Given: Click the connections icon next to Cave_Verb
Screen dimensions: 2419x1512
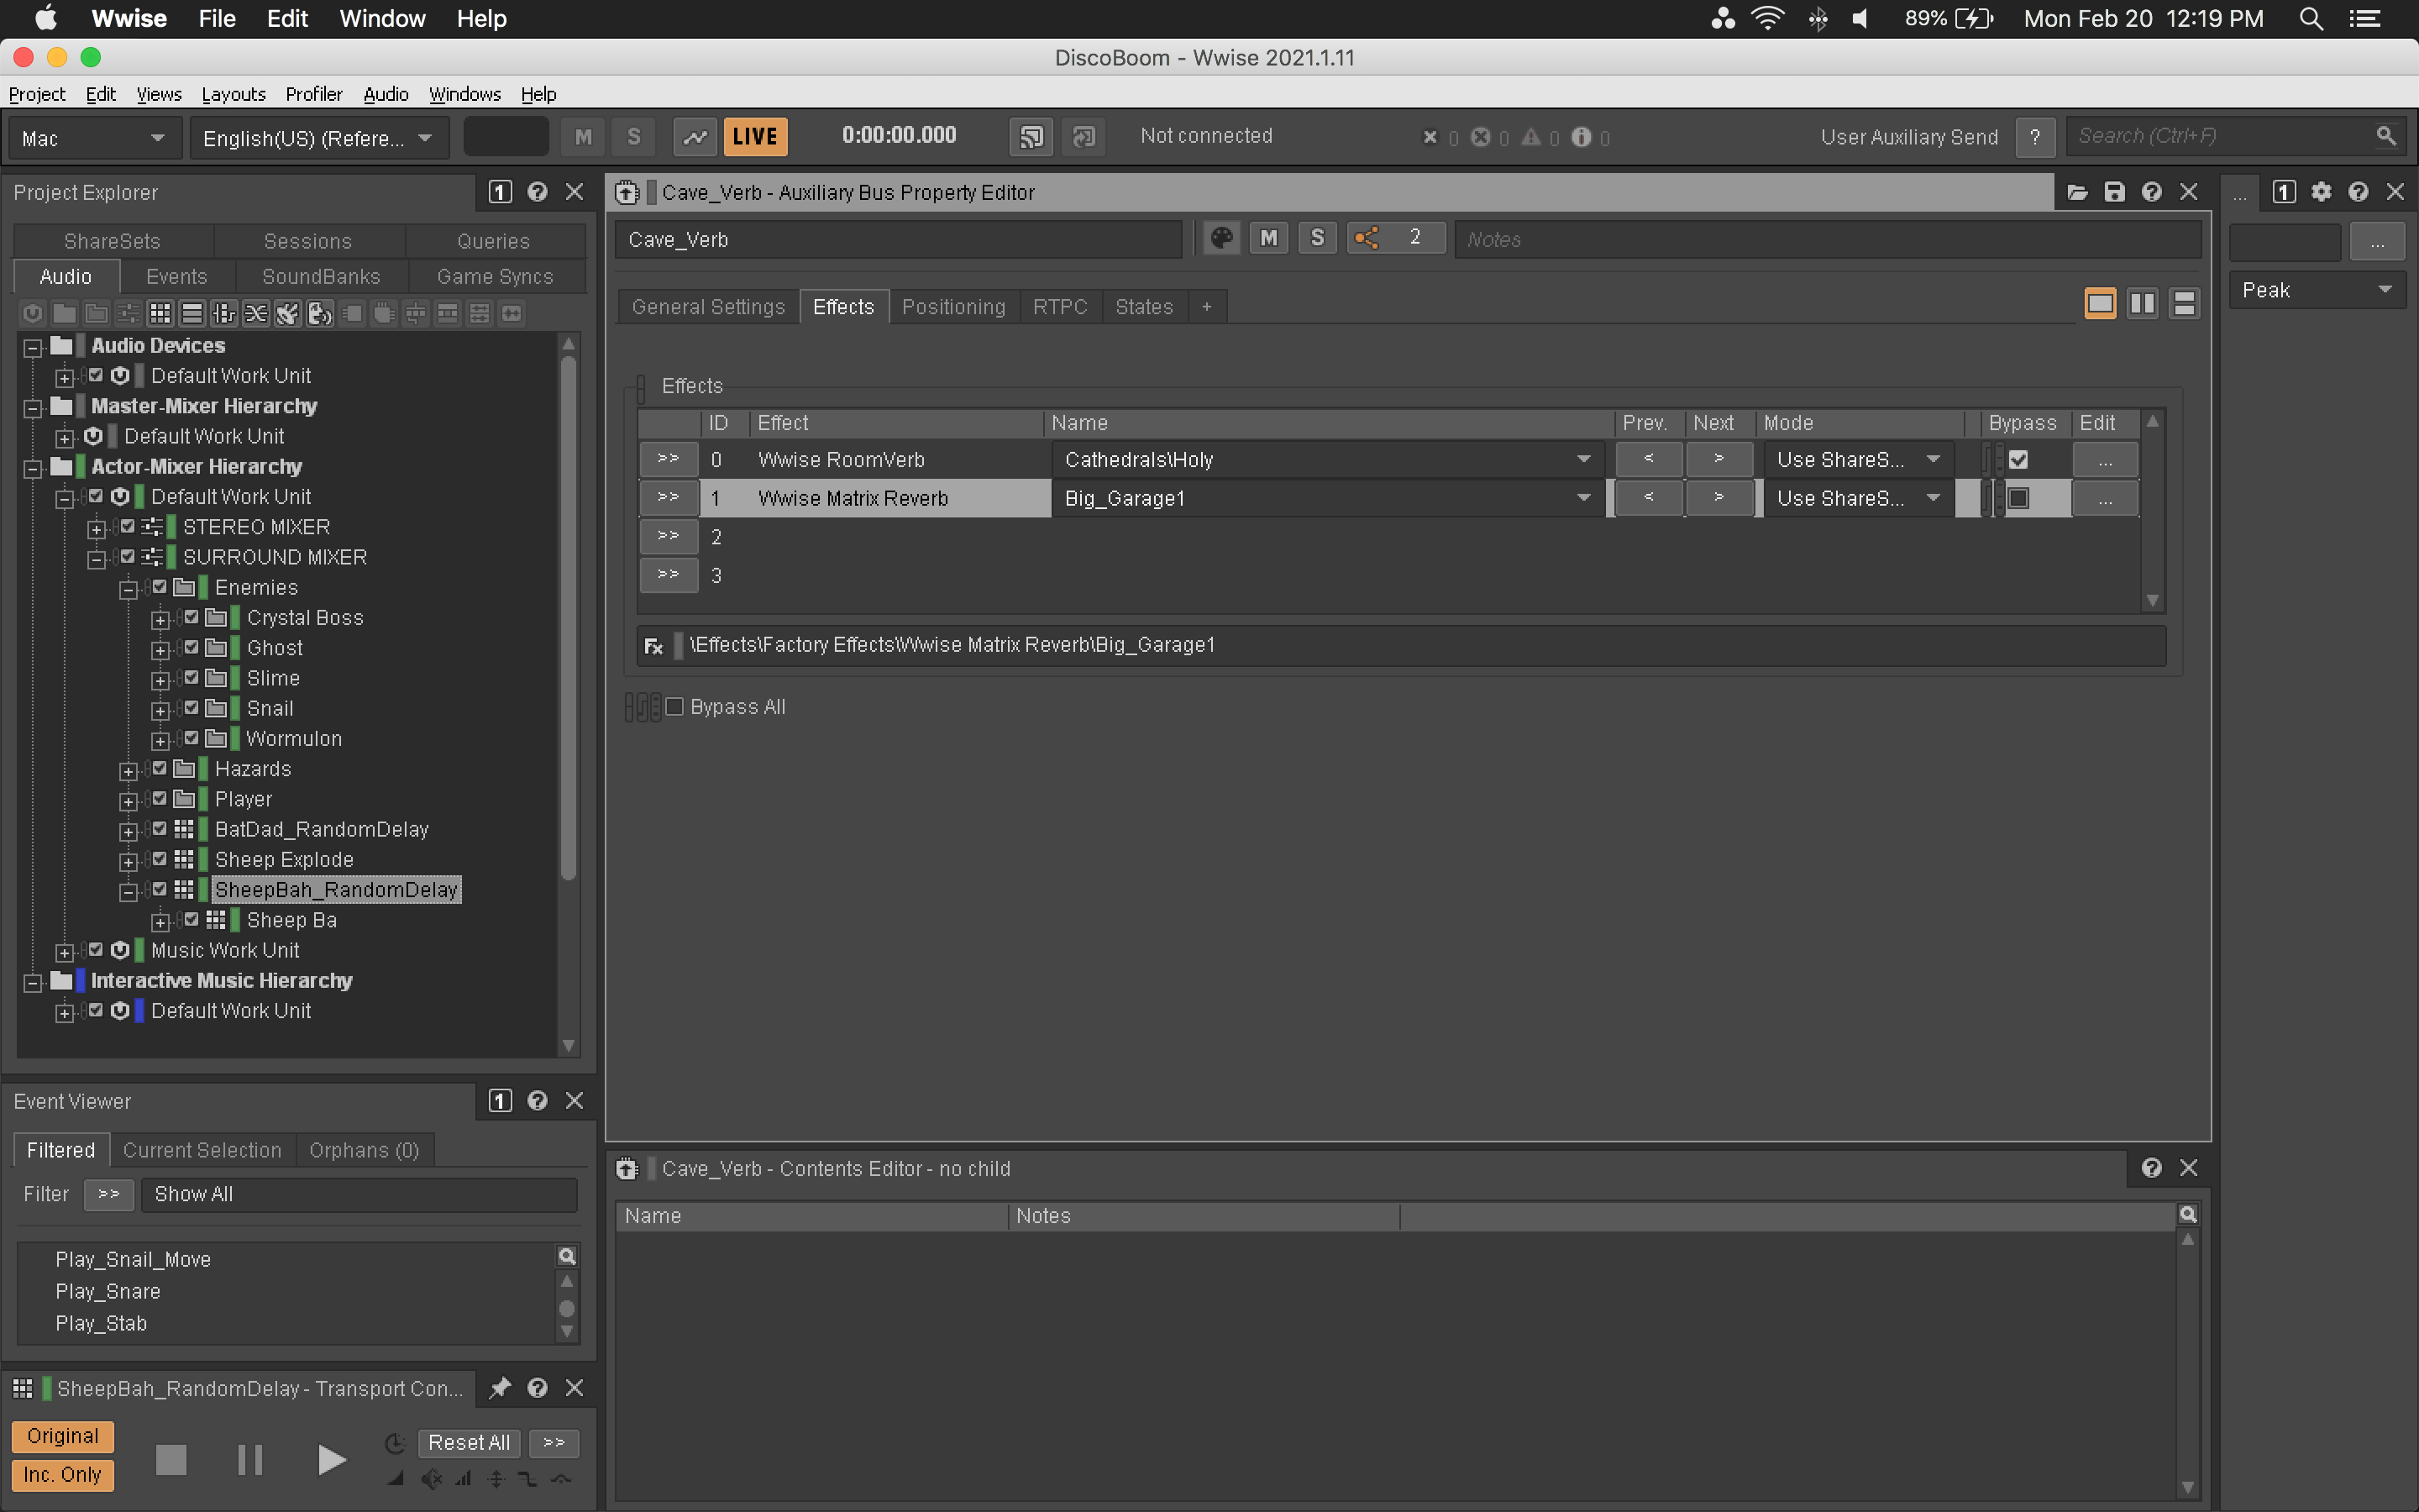Looking at the screenshot, I should click(1369, 239).
